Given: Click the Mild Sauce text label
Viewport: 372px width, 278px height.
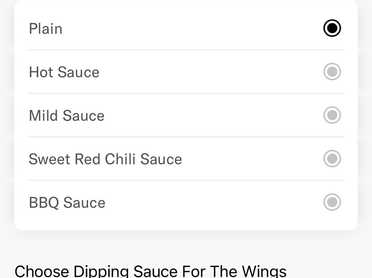Looking at the screenshot, I should point(66,116).
